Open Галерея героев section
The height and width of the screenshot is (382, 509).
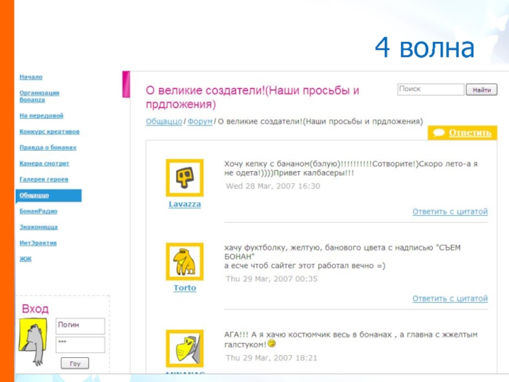tap(44, 180)
